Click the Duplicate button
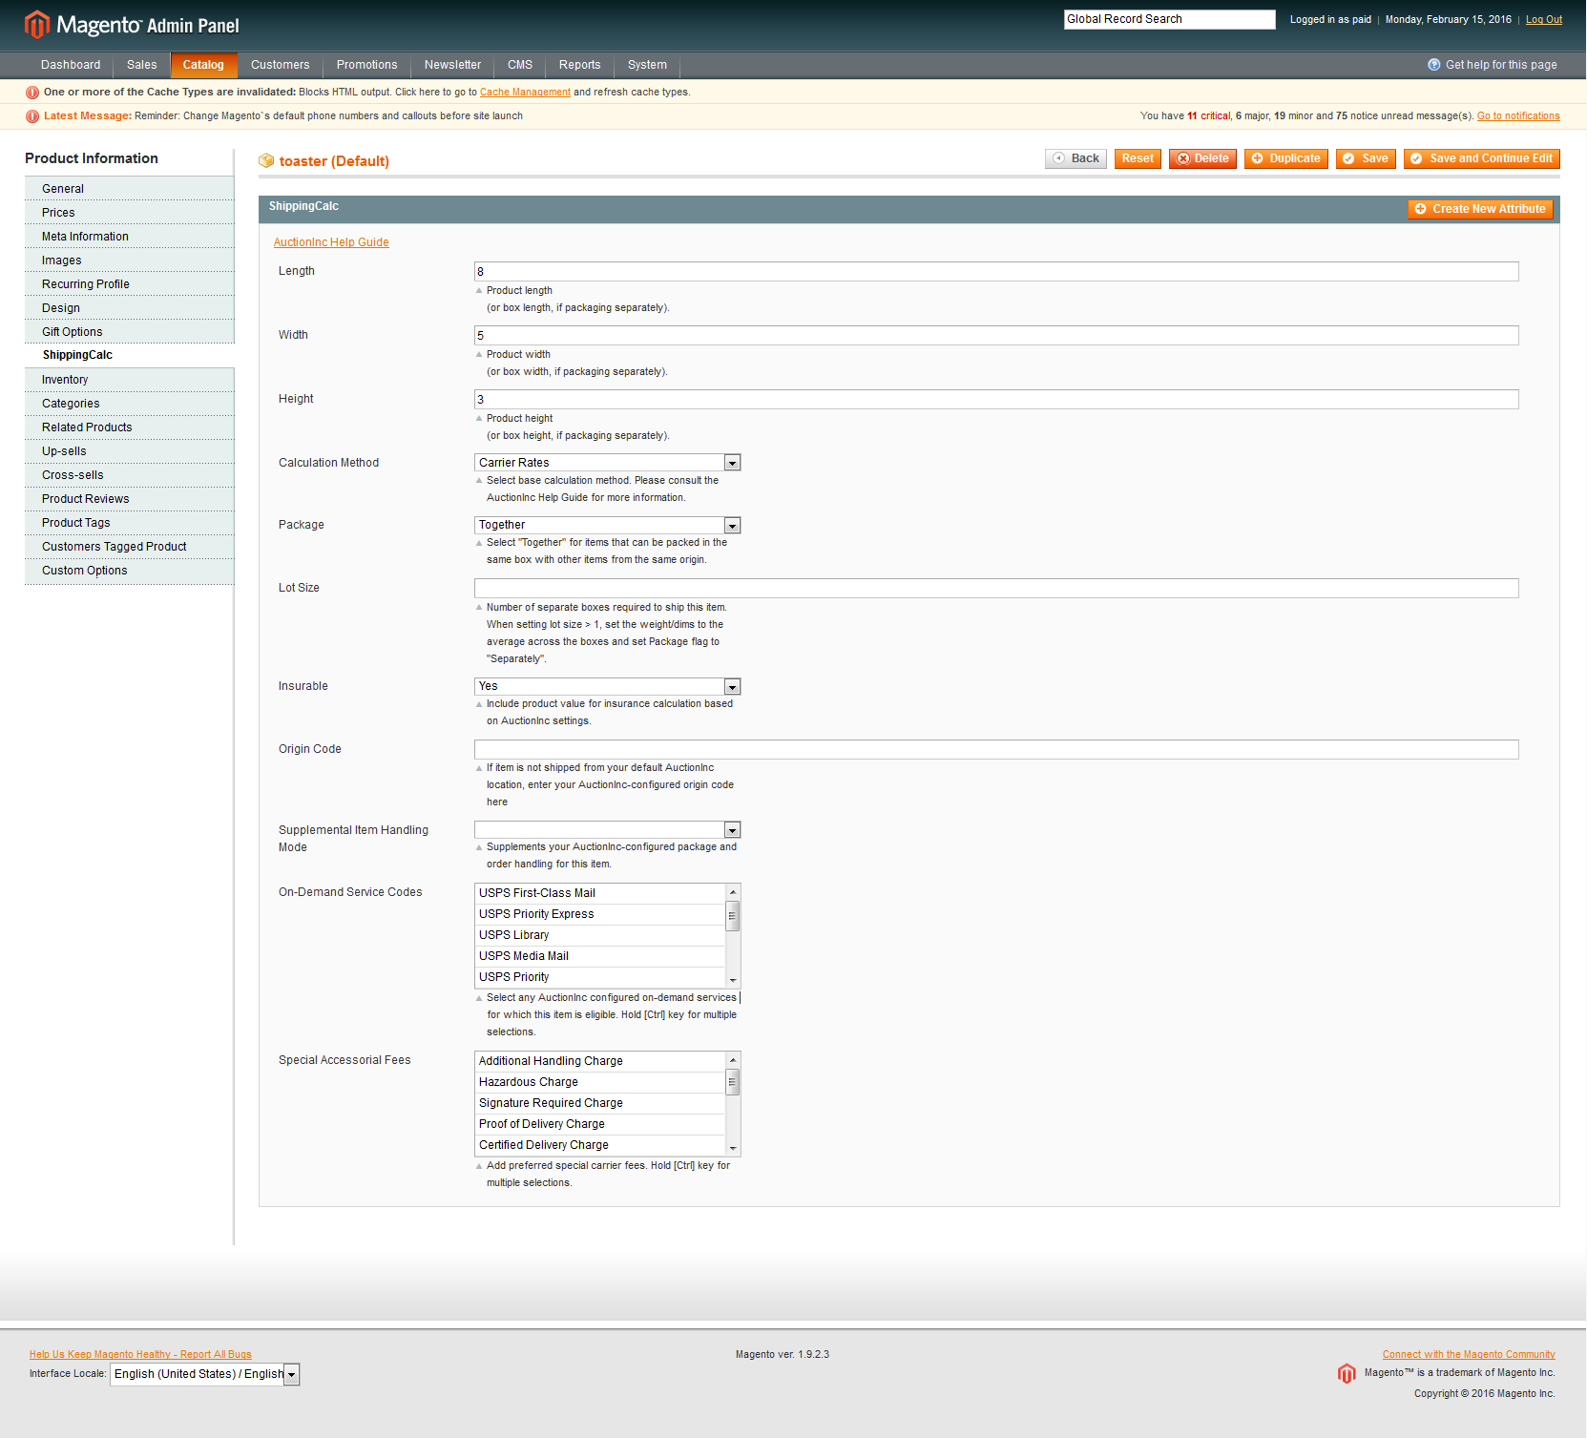 pyautogui.click(x=1285, y=158)
